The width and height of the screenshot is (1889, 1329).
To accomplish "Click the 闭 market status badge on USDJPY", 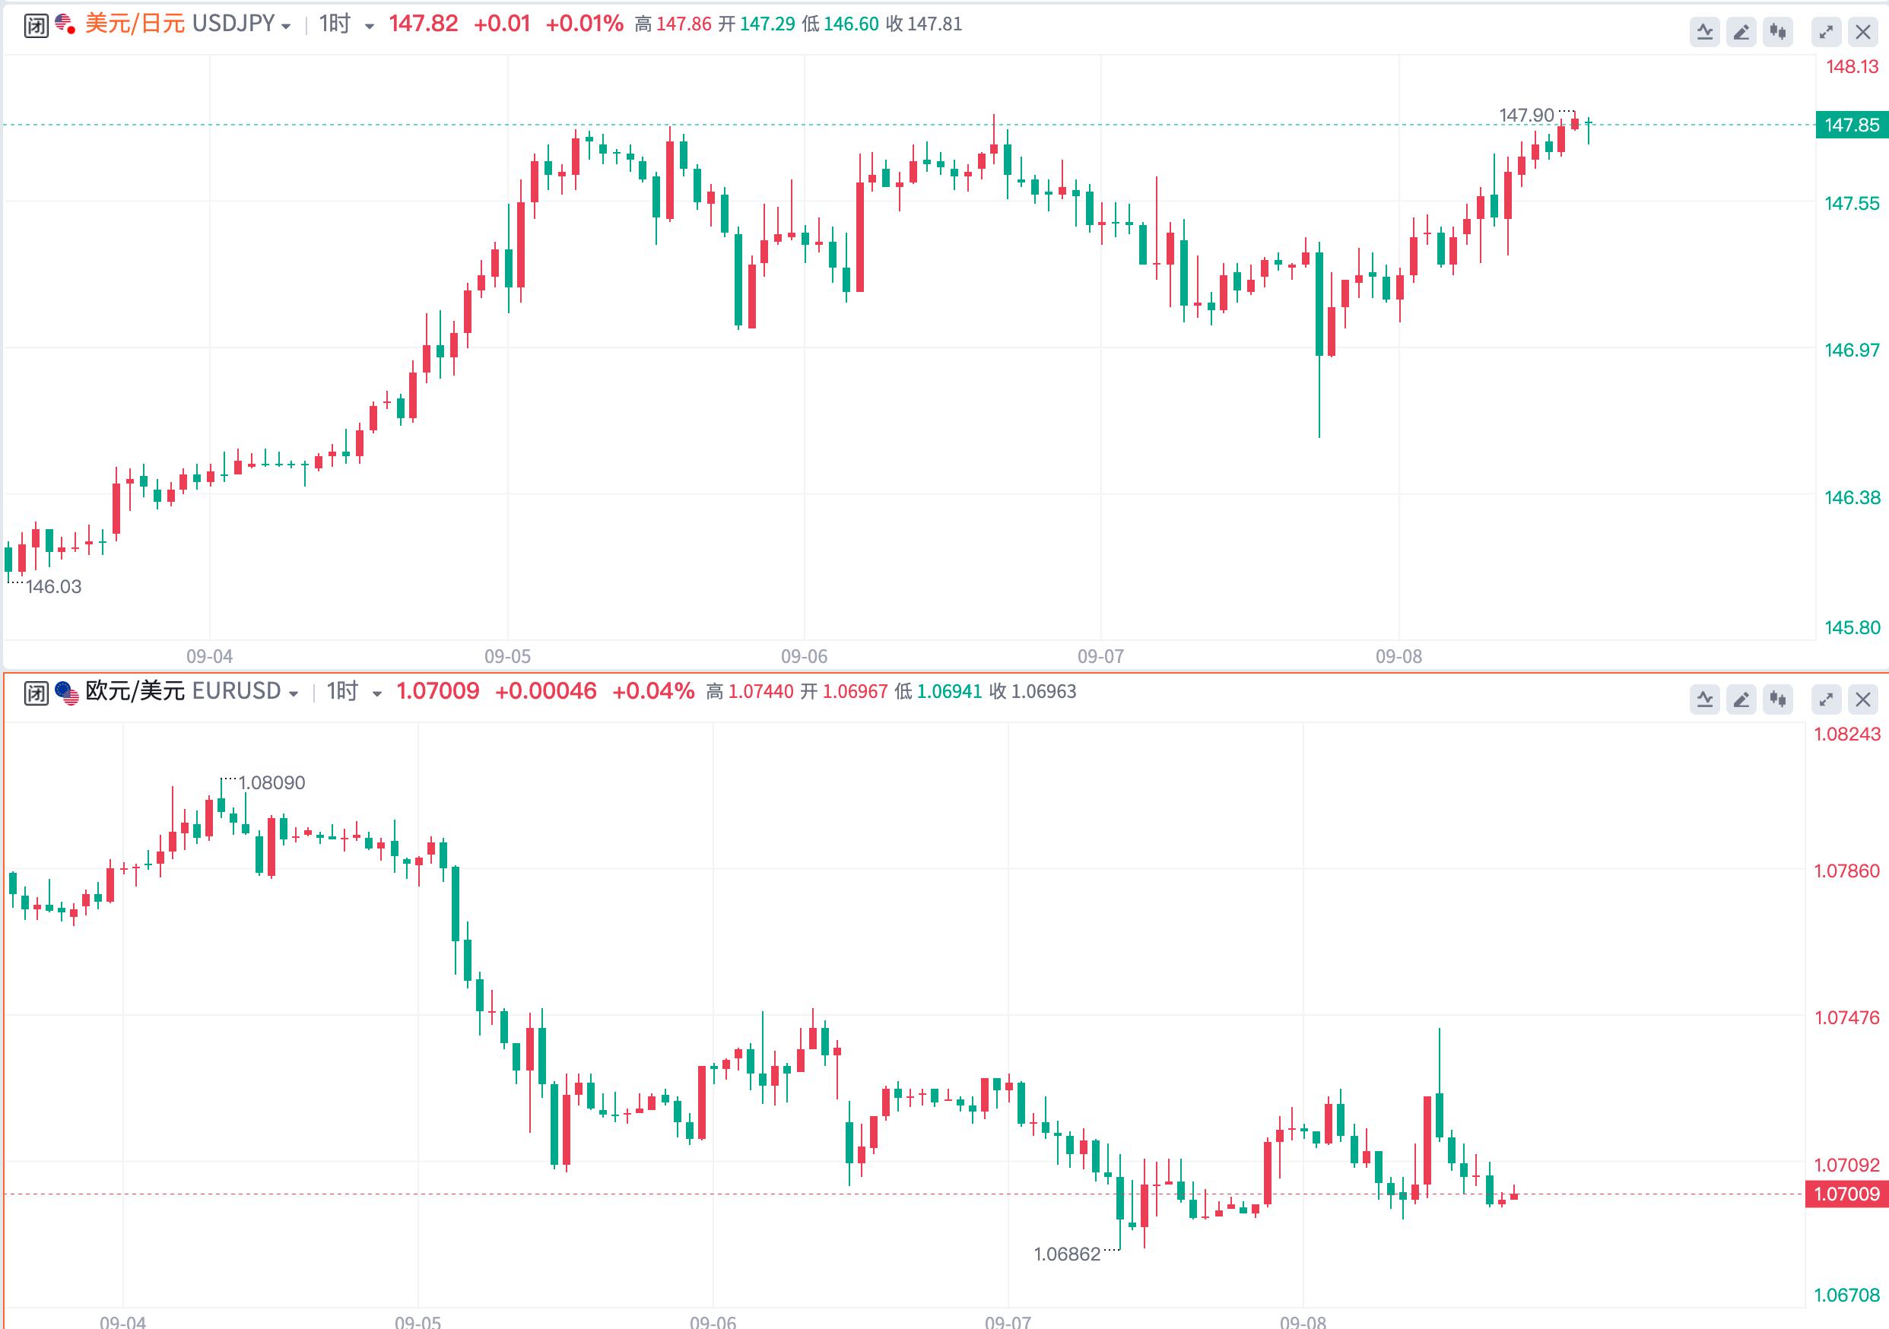I will coord(37,26).
